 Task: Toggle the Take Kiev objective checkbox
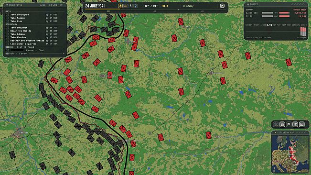click(x=7, y=21)
